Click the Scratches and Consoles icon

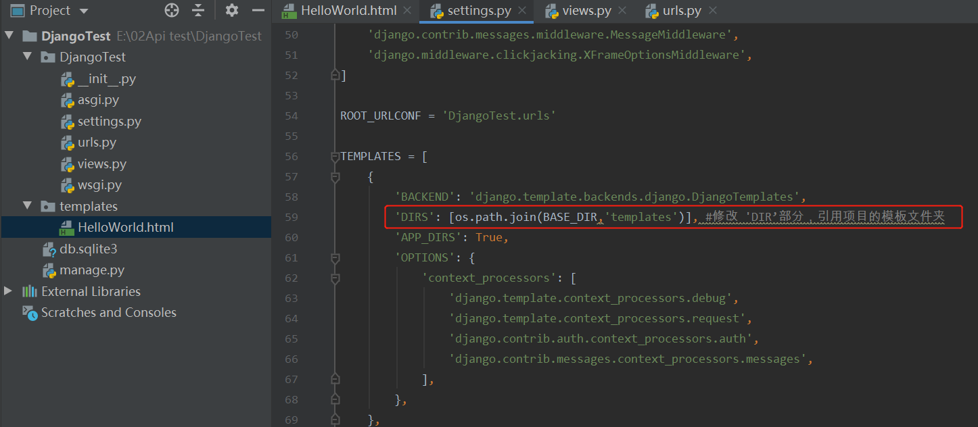click(30, 313)
